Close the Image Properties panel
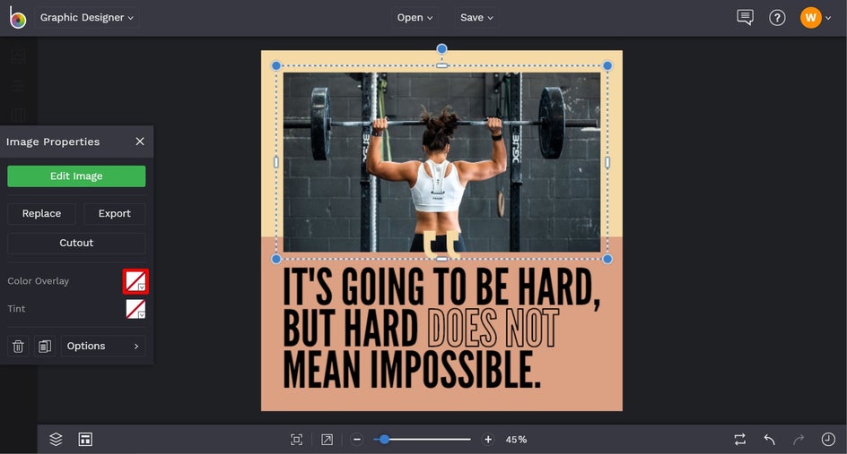 tap(140, 141)
